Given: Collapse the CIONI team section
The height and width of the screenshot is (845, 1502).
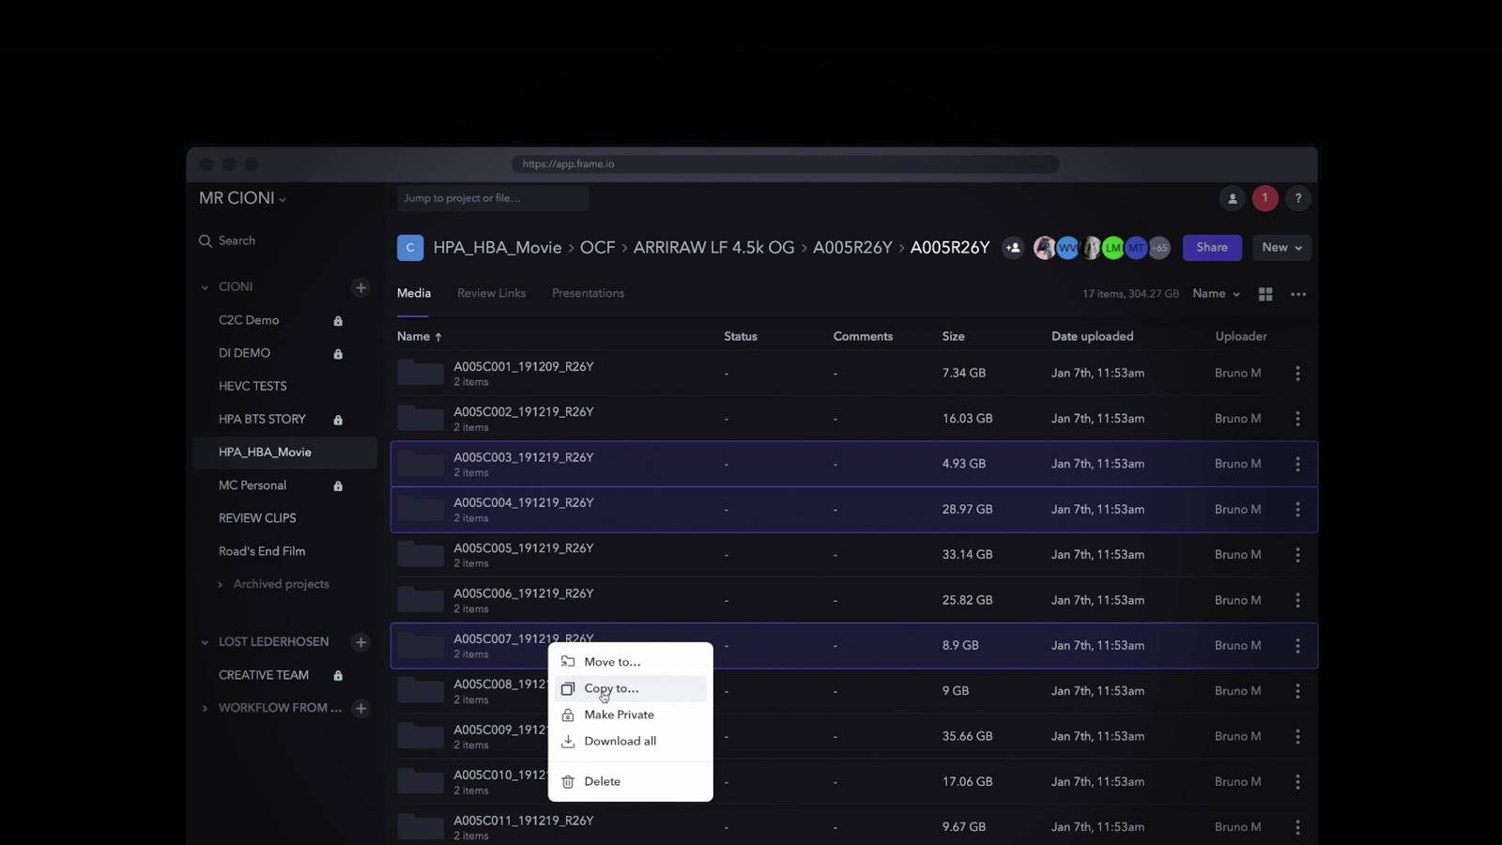Looking at the screenshot, I should click(x=205, y=287).
